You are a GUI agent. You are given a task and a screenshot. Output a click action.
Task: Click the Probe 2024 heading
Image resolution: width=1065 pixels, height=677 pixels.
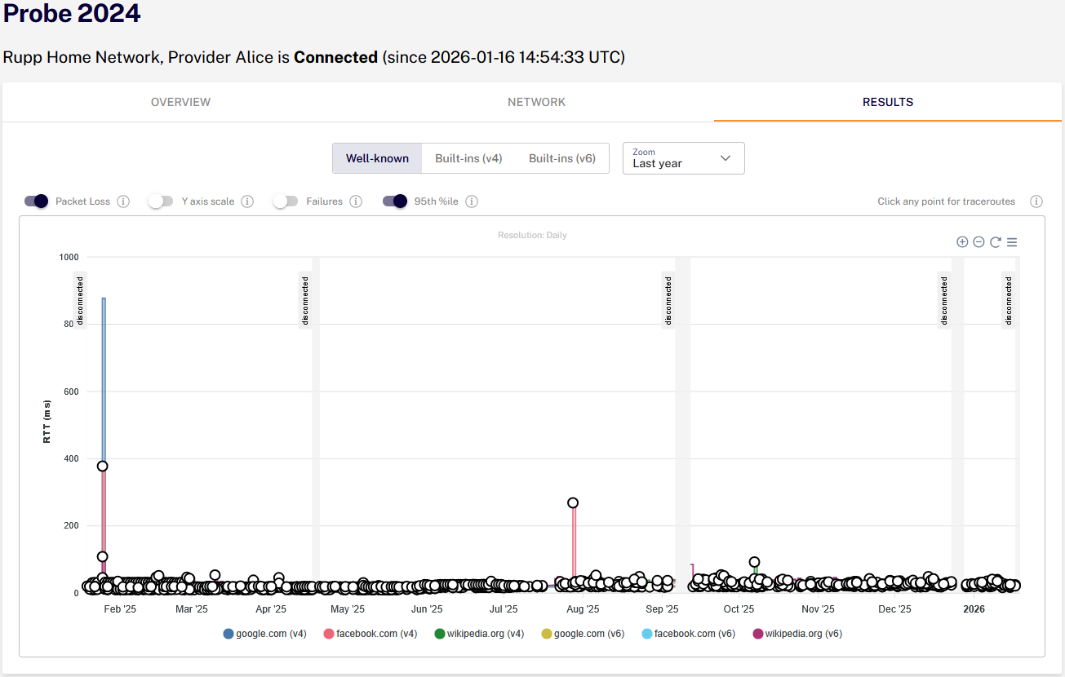(x=72, y=13)
